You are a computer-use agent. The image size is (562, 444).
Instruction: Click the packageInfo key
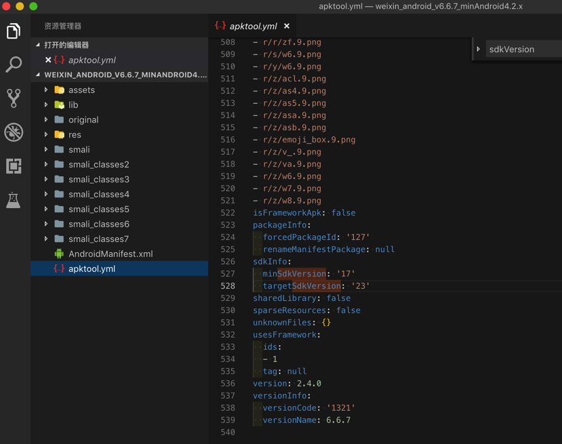click(x=279, y=225)
